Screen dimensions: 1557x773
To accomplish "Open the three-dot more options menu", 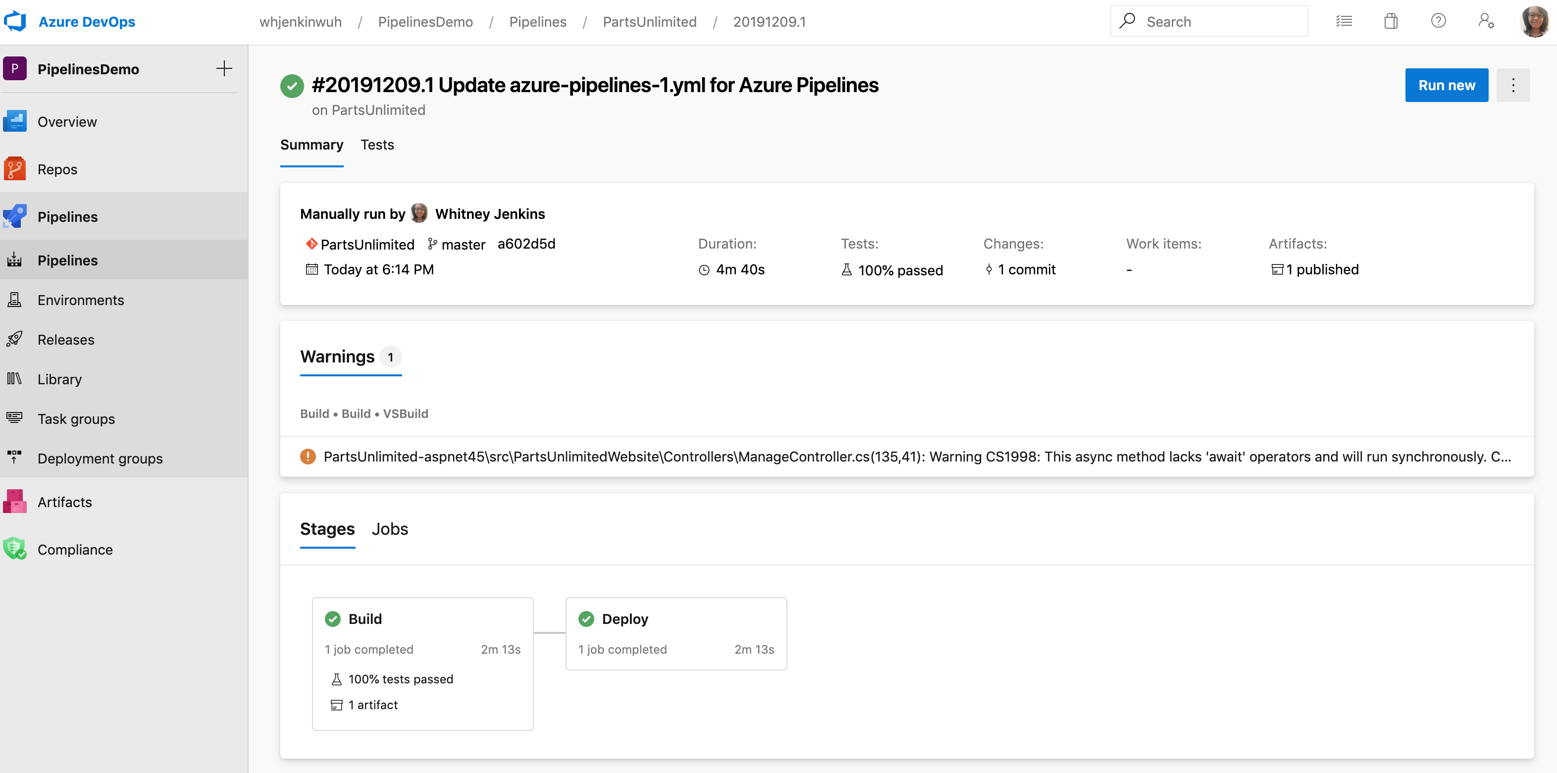I will pyautogui.click(x=1513, y=85).
